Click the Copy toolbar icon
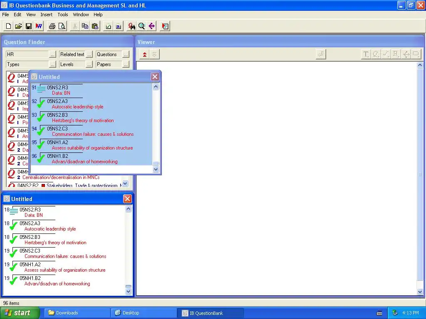This screenshot has width=426, height=319. (85, 26)
